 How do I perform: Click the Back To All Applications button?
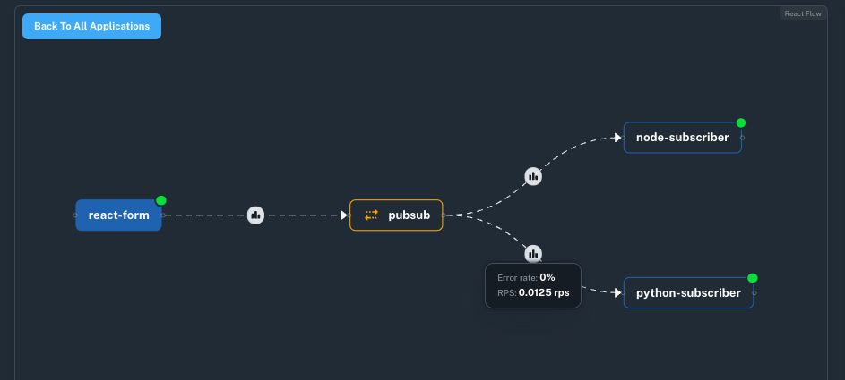point(91,26)
